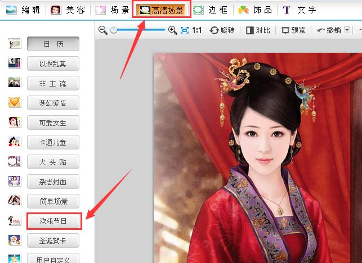Open the 简单场景 category
The height and width of the screenshot is (263, 362).
point(53,201)
